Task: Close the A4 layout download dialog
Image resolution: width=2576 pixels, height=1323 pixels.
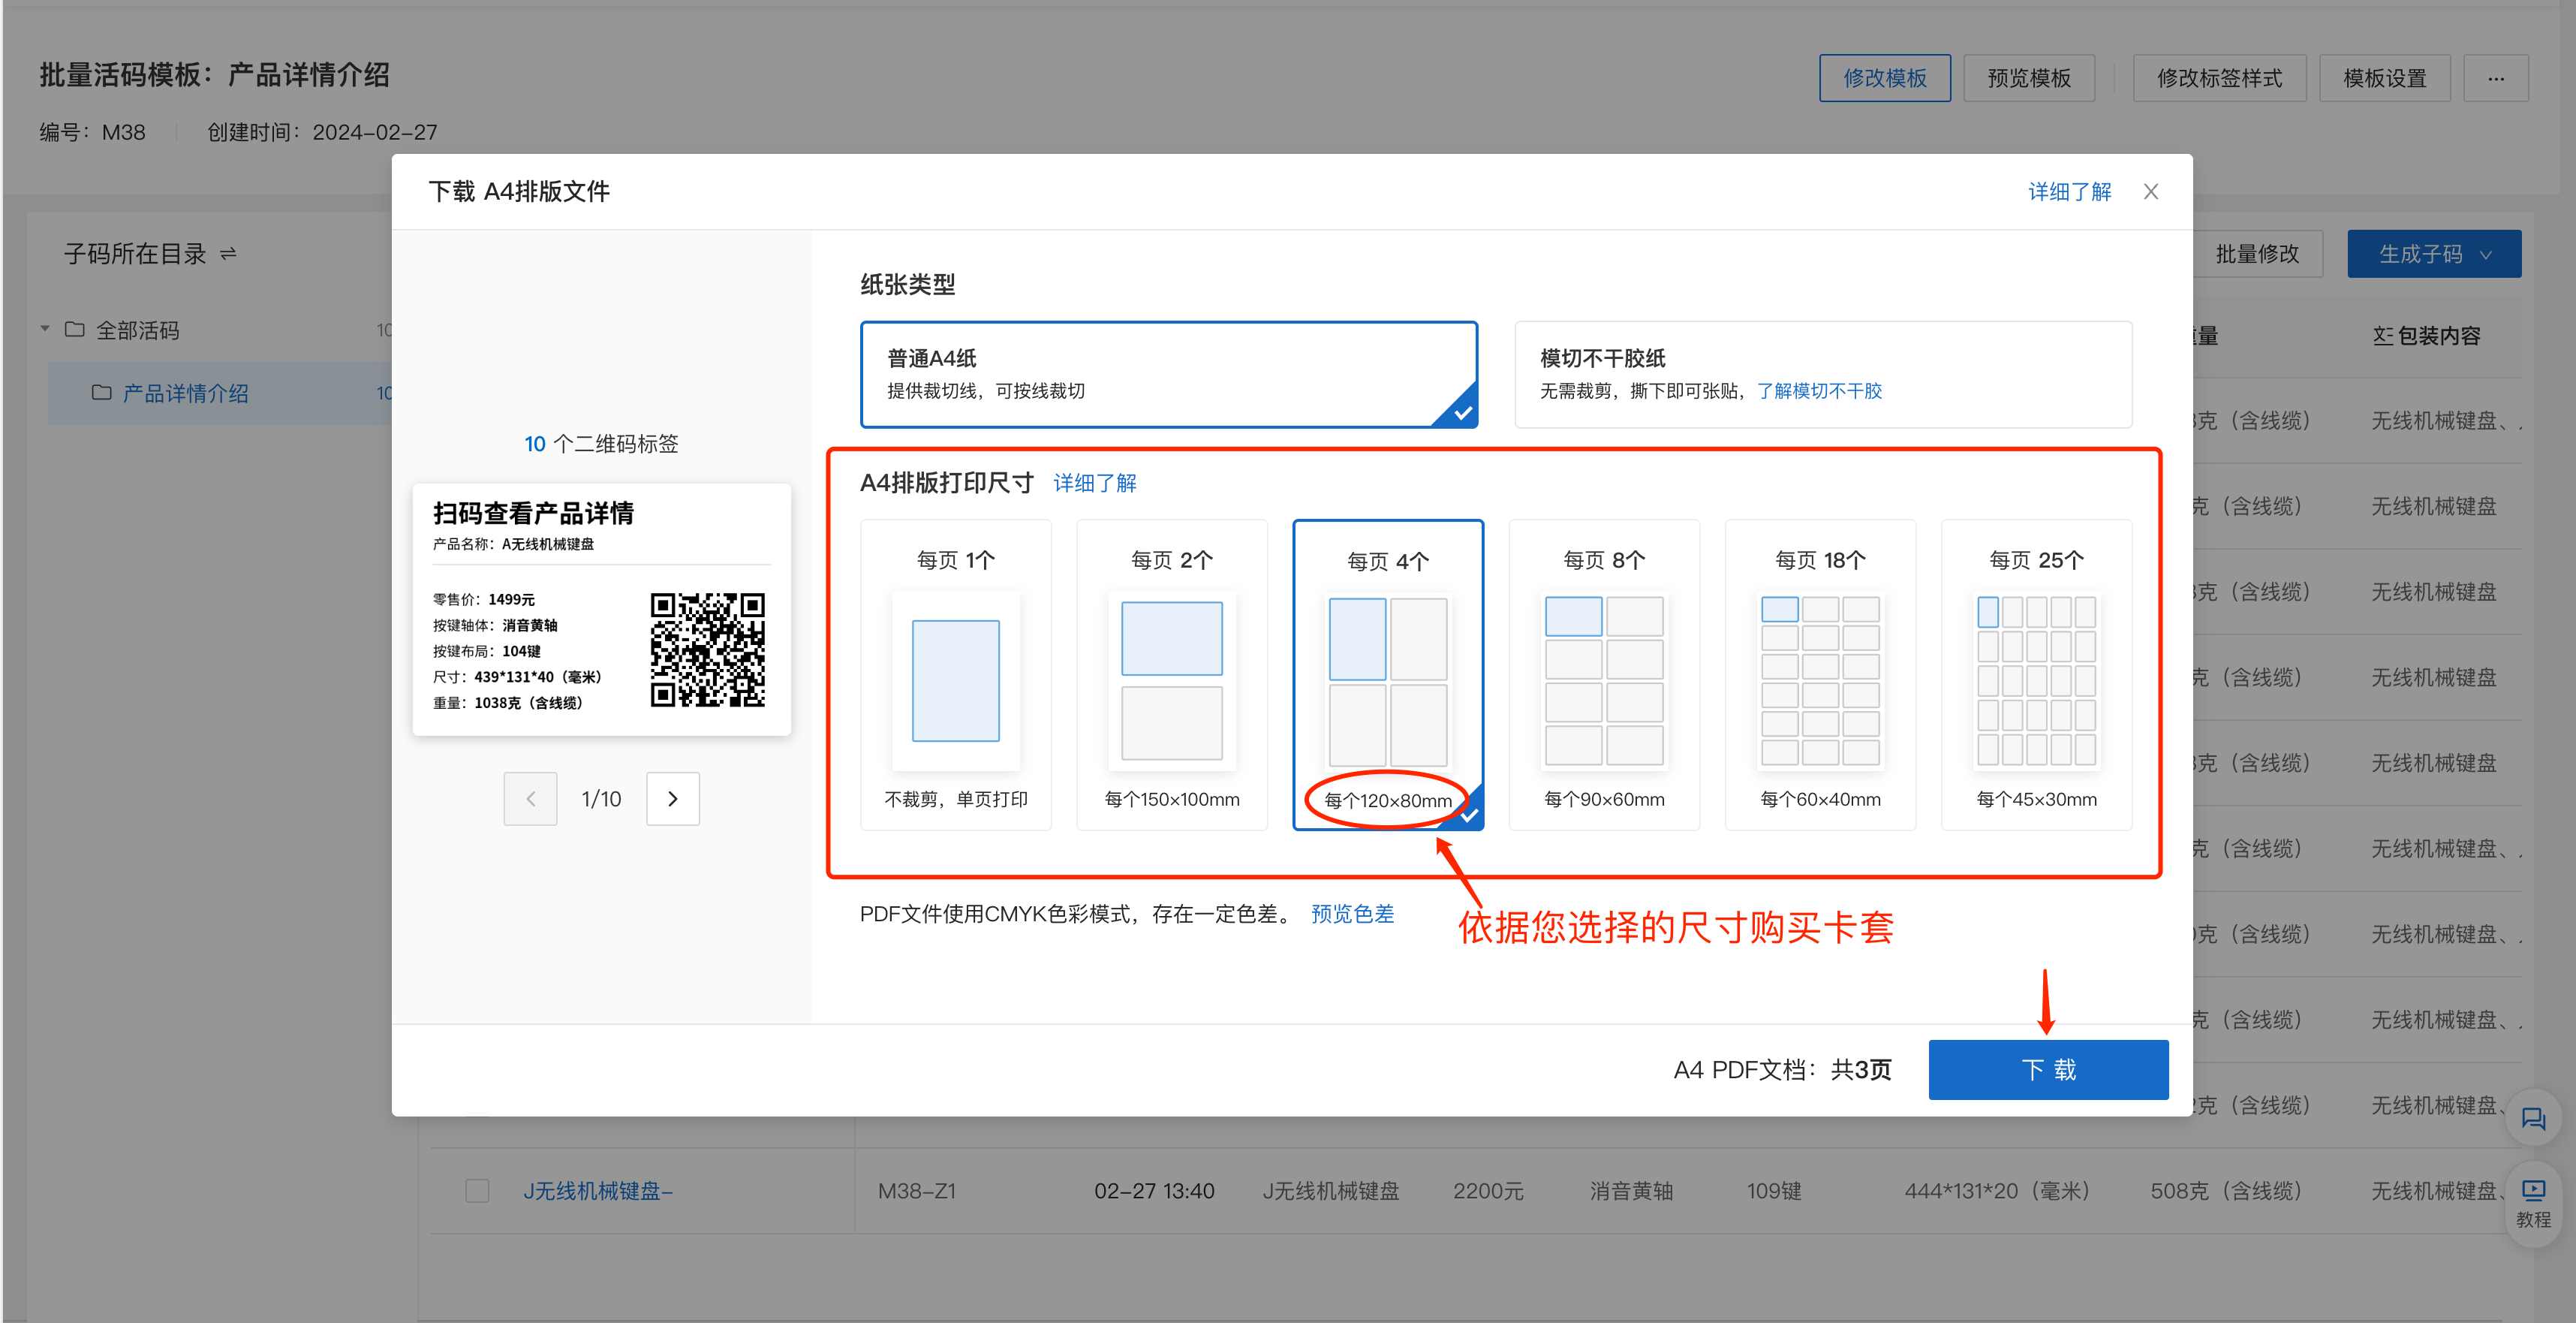Action: 2151,191
